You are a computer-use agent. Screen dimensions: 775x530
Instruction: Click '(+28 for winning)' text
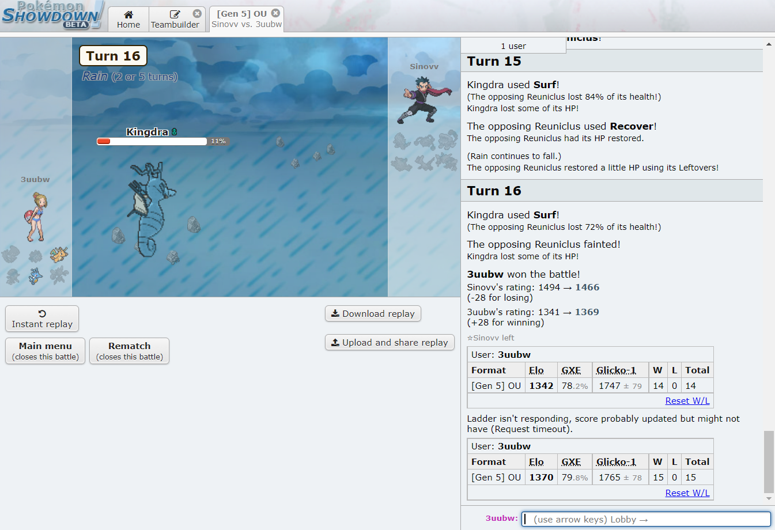(505, 323)
